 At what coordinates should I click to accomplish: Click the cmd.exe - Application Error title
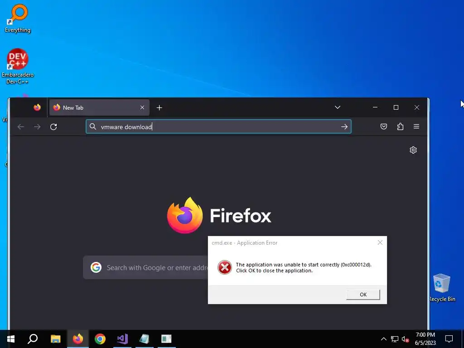coord(244,243)
